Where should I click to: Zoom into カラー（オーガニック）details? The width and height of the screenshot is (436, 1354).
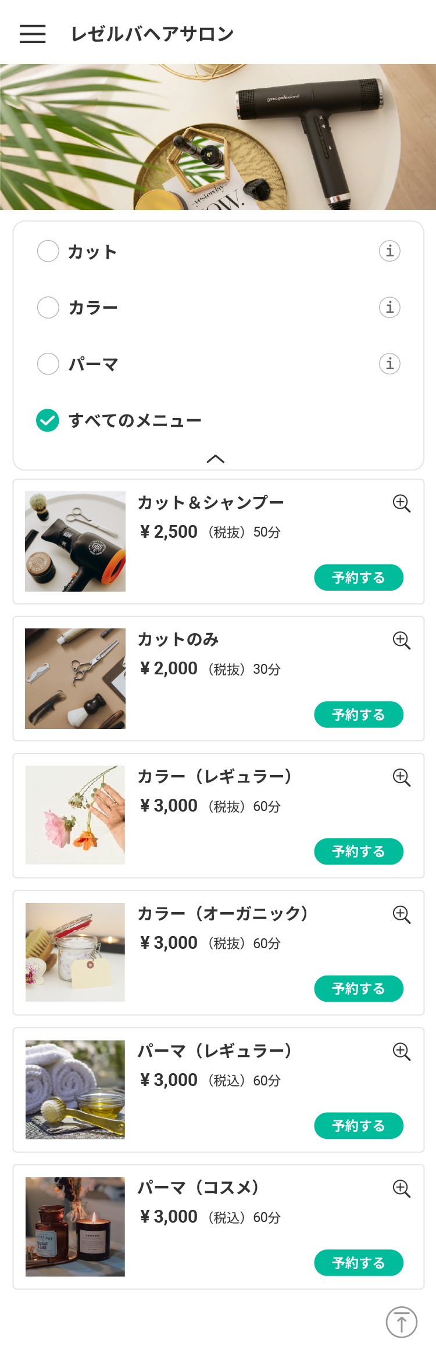click(402, 915)
